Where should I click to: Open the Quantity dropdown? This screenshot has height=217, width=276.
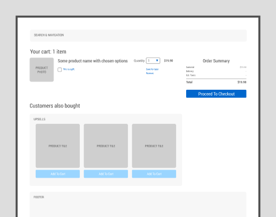coord(153,60)
